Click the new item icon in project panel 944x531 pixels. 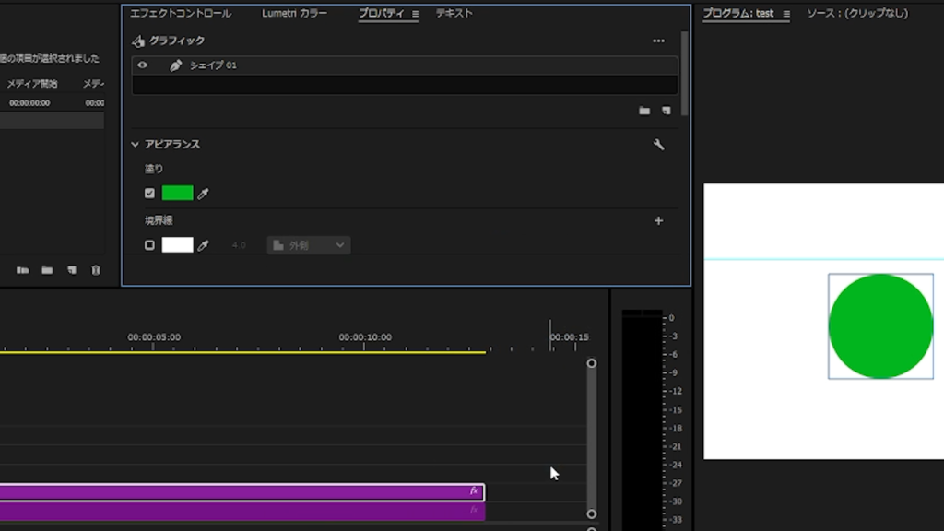coord(72,270)
